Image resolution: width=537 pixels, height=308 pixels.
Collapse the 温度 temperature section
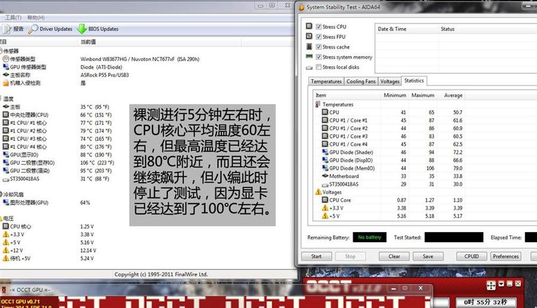tap(1, 99)
